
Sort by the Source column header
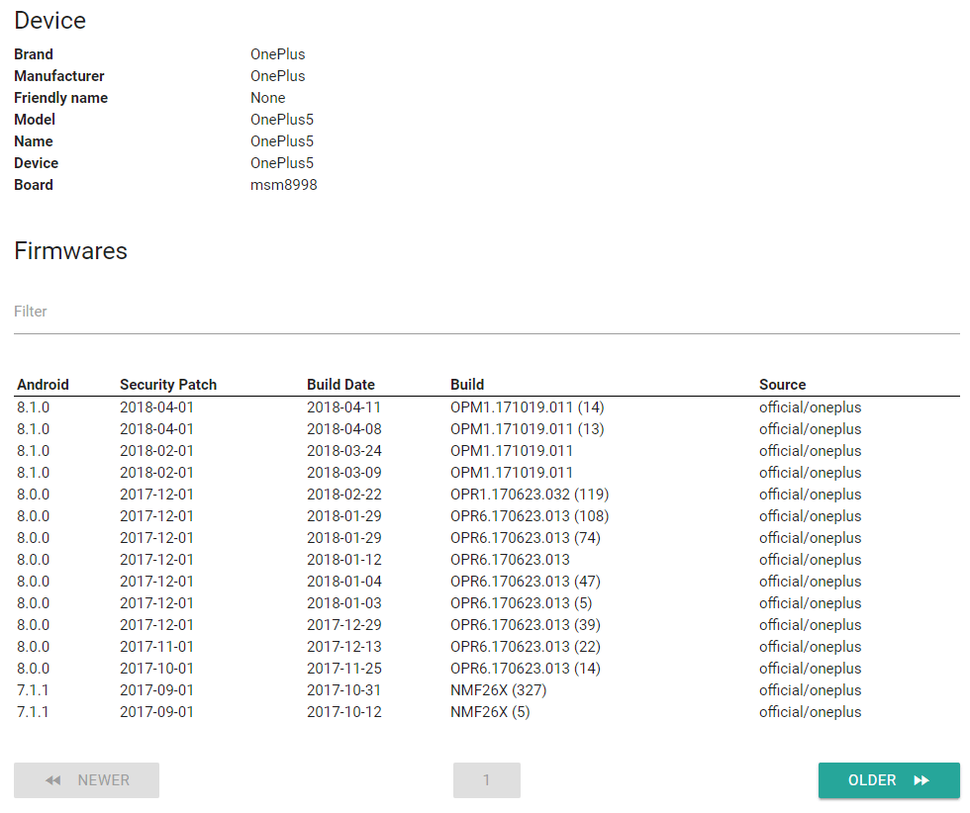point(782,385)
